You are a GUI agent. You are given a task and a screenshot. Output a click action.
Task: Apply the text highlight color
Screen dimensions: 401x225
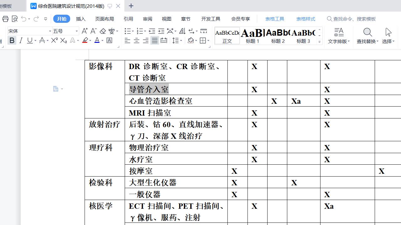(x=85, y=40)
